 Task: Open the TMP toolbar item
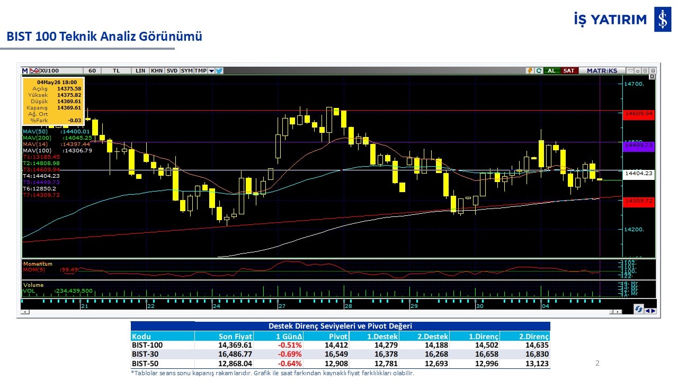pos(200,71)
